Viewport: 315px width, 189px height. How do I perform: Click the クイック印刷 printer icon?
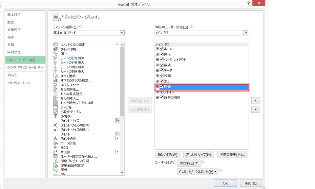pos(55,49)
